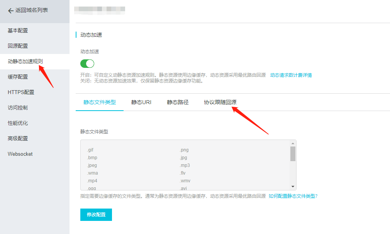
Task: Open 缓存配置 in the sidebar
Action: tap(35, 77)
